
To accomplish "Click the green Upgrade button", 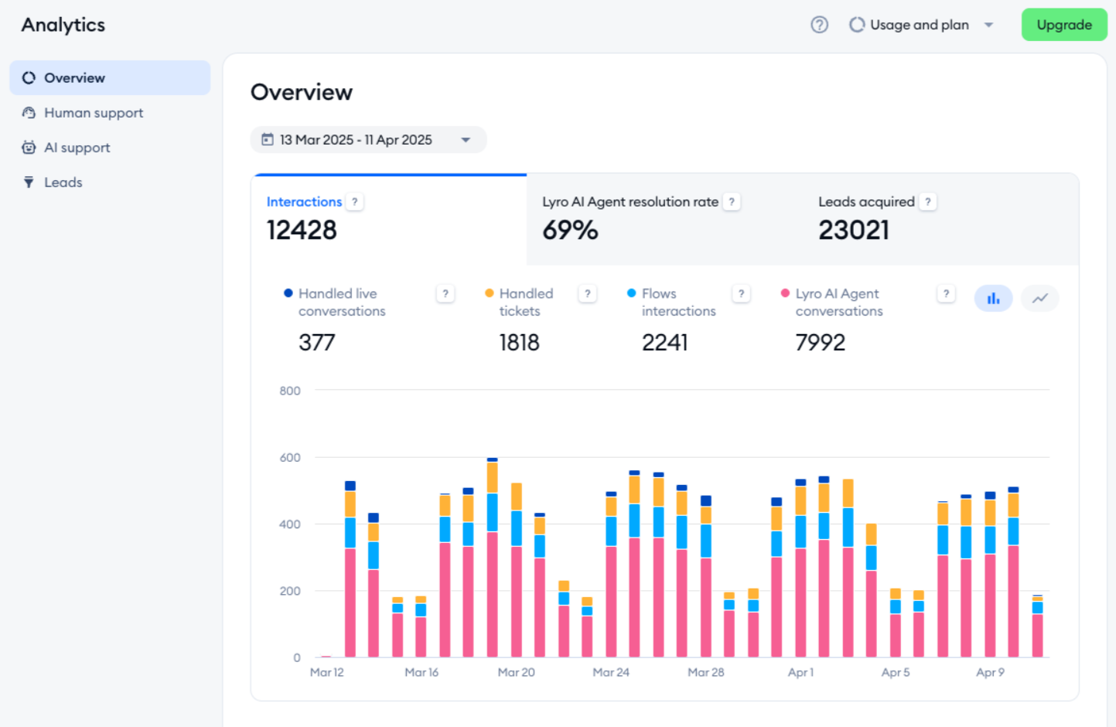I will tap(1064, 25).
